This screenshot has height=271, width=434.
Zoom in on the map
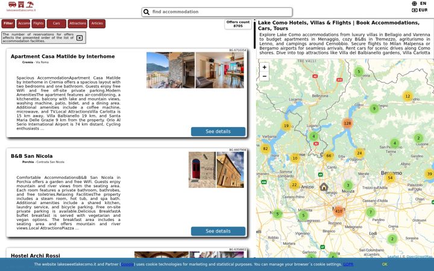point(265,67)
